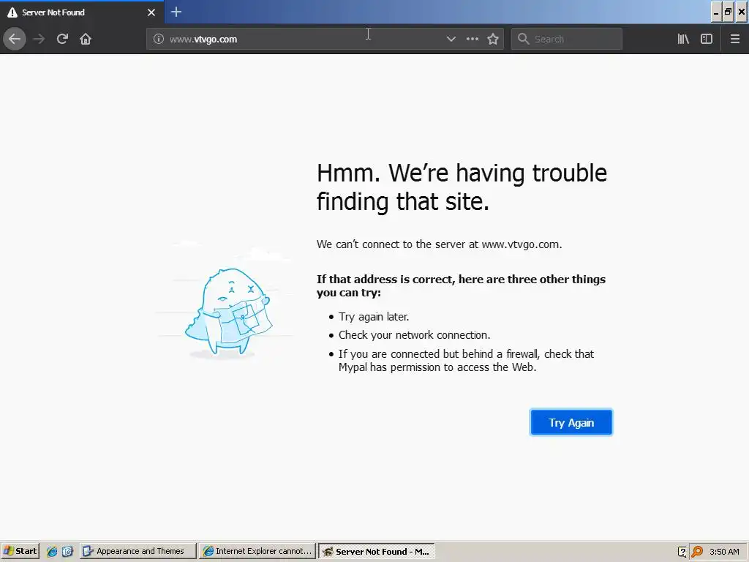Select Server Not Found Mypal taskbar button
Viewport: 749px width, 562px height.
pyautogui.click(x=377, y=551)
